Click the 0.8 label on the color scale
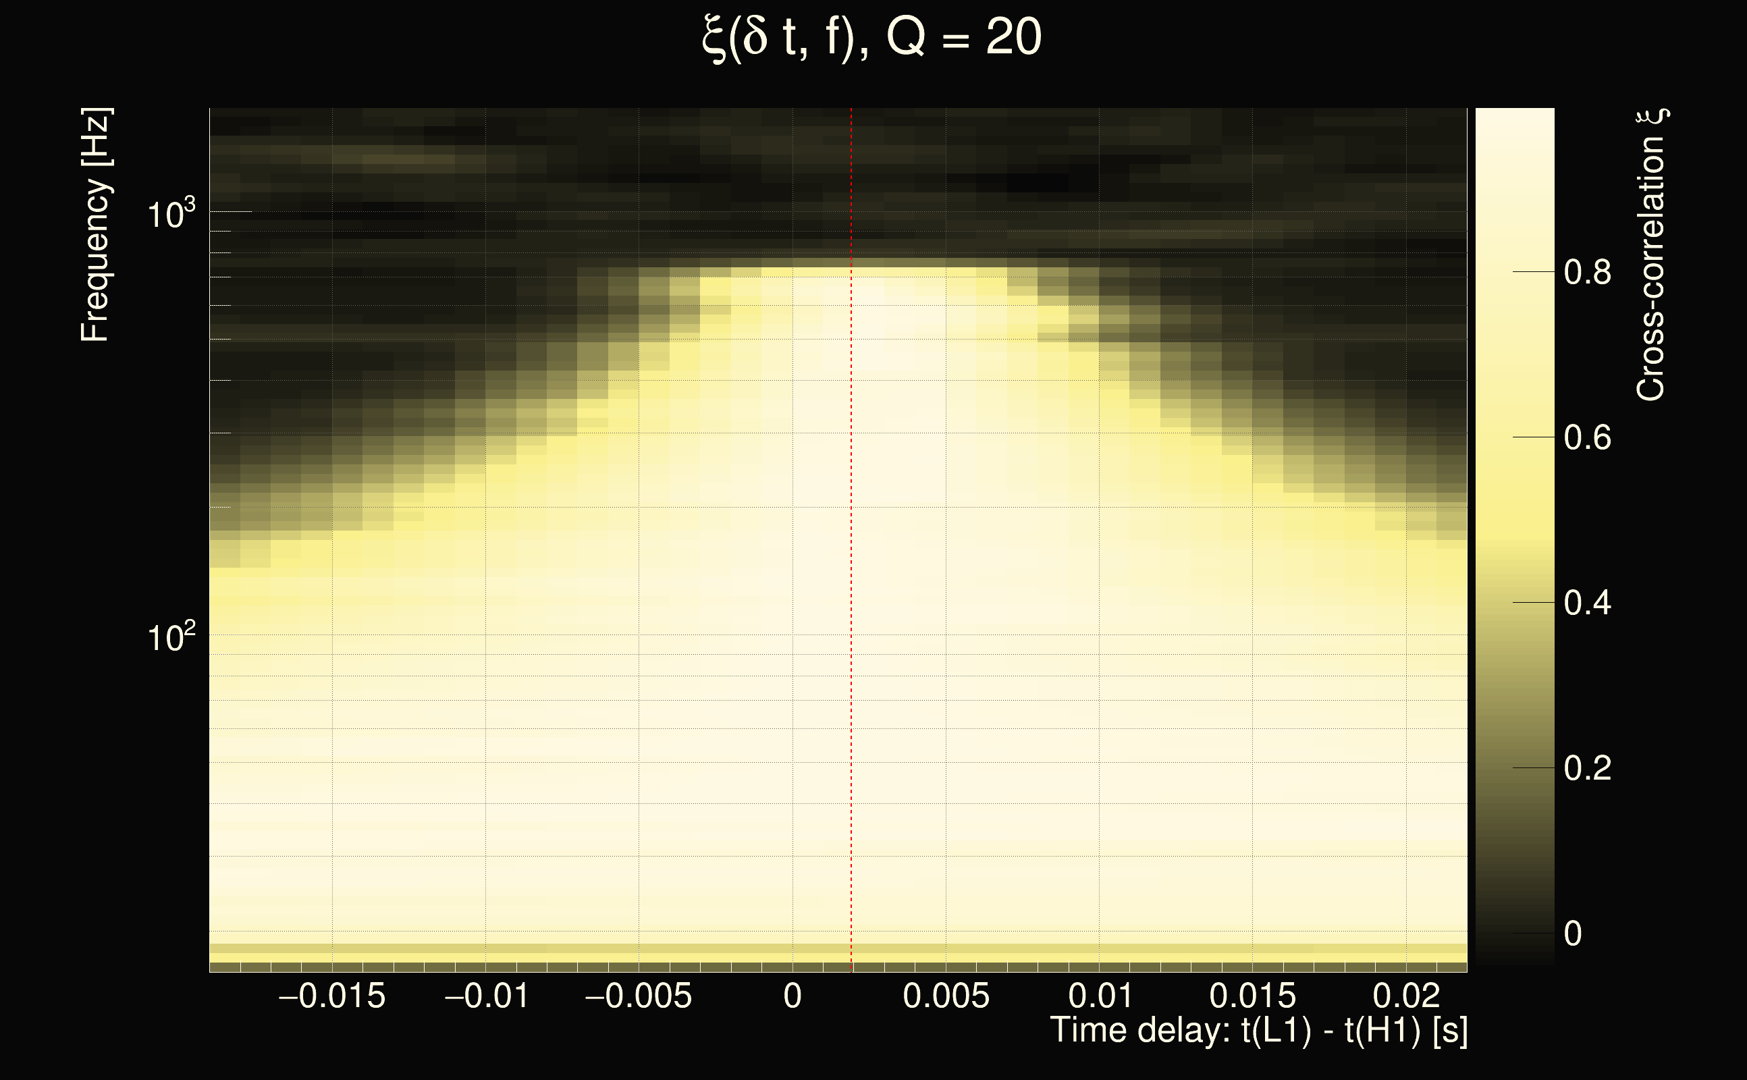This screenshot has height=1080, width=1747. 1587,272
